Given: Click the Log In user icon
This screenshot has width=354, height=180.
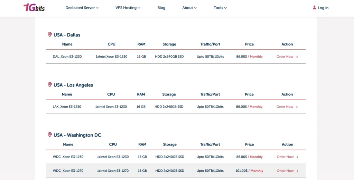Looking at the screenshot, I should coord(314,8).
